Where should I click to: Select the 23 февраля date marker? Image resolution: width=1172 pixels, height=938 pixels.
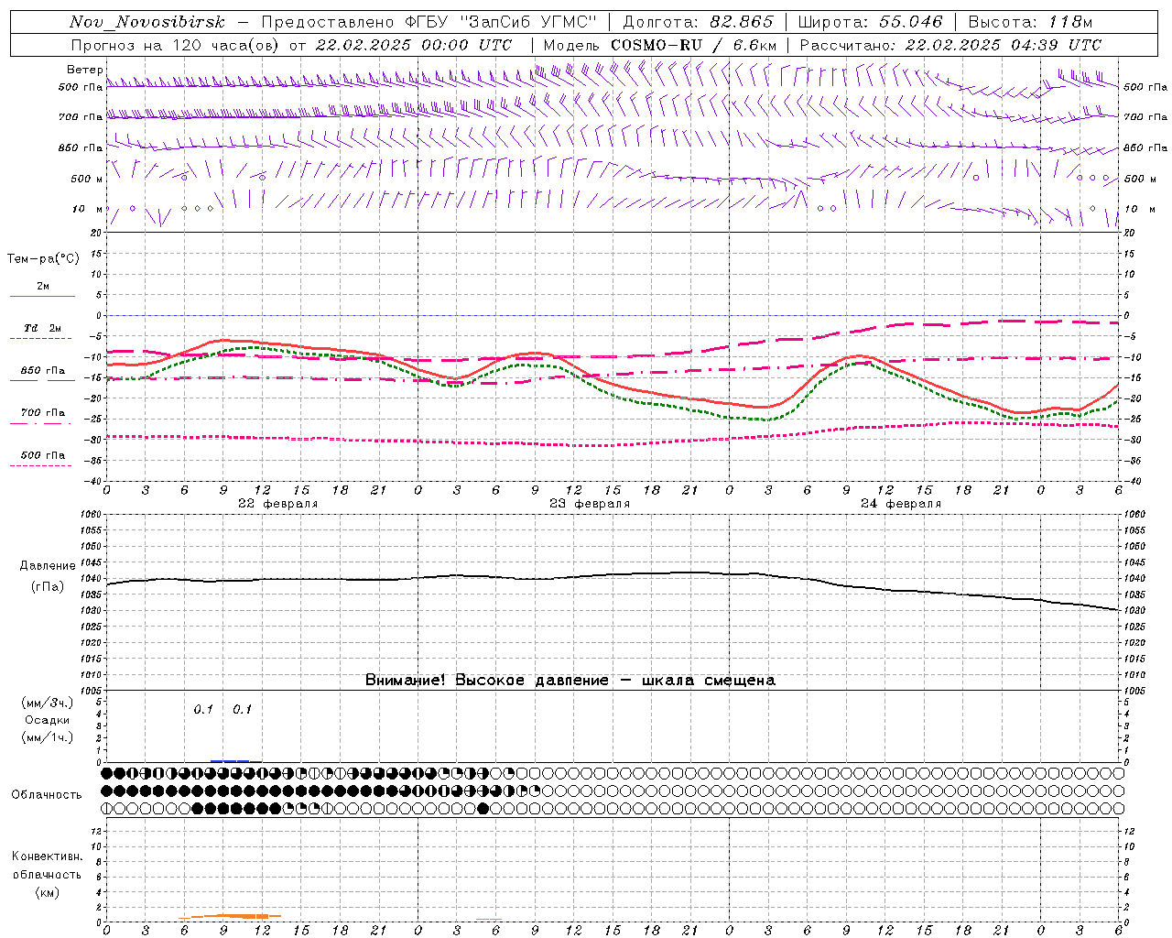pyautogui.click(x=590, y=504)
